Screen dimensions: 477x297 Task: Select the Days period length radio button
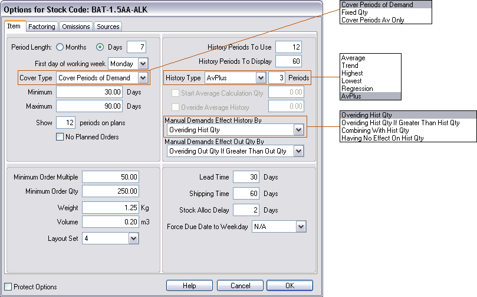point(100,47)
